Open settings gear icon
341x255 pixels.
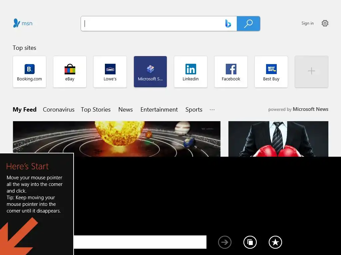tap(325, 23)
